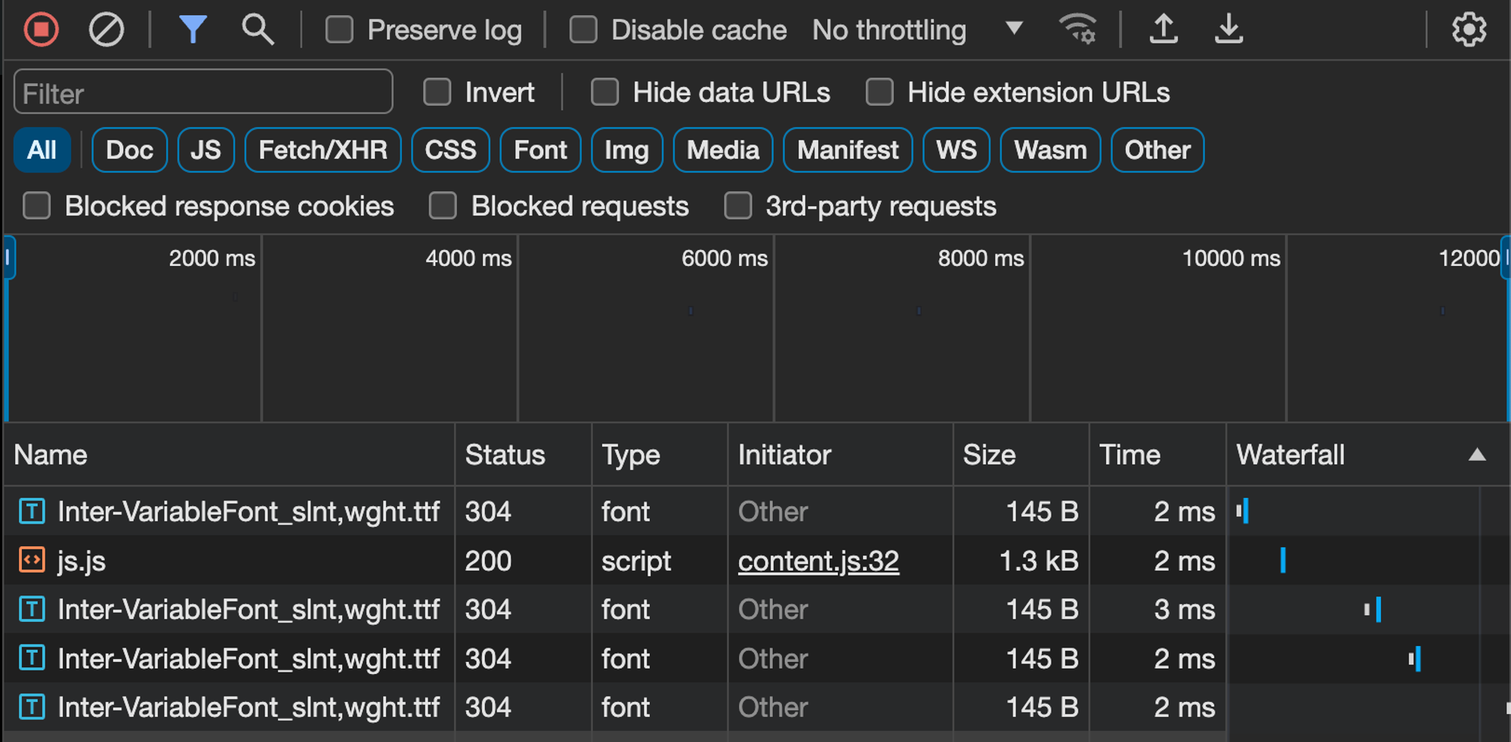Sort by Type column header
Image resolution: width=1511 pixels, height=742 pixels.
click(x=660, y=455)
